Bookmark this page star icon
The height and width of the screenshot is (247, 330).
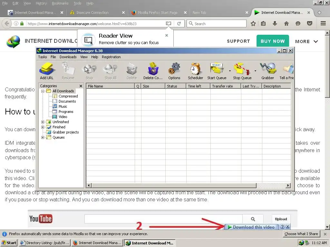click(253, 23)
